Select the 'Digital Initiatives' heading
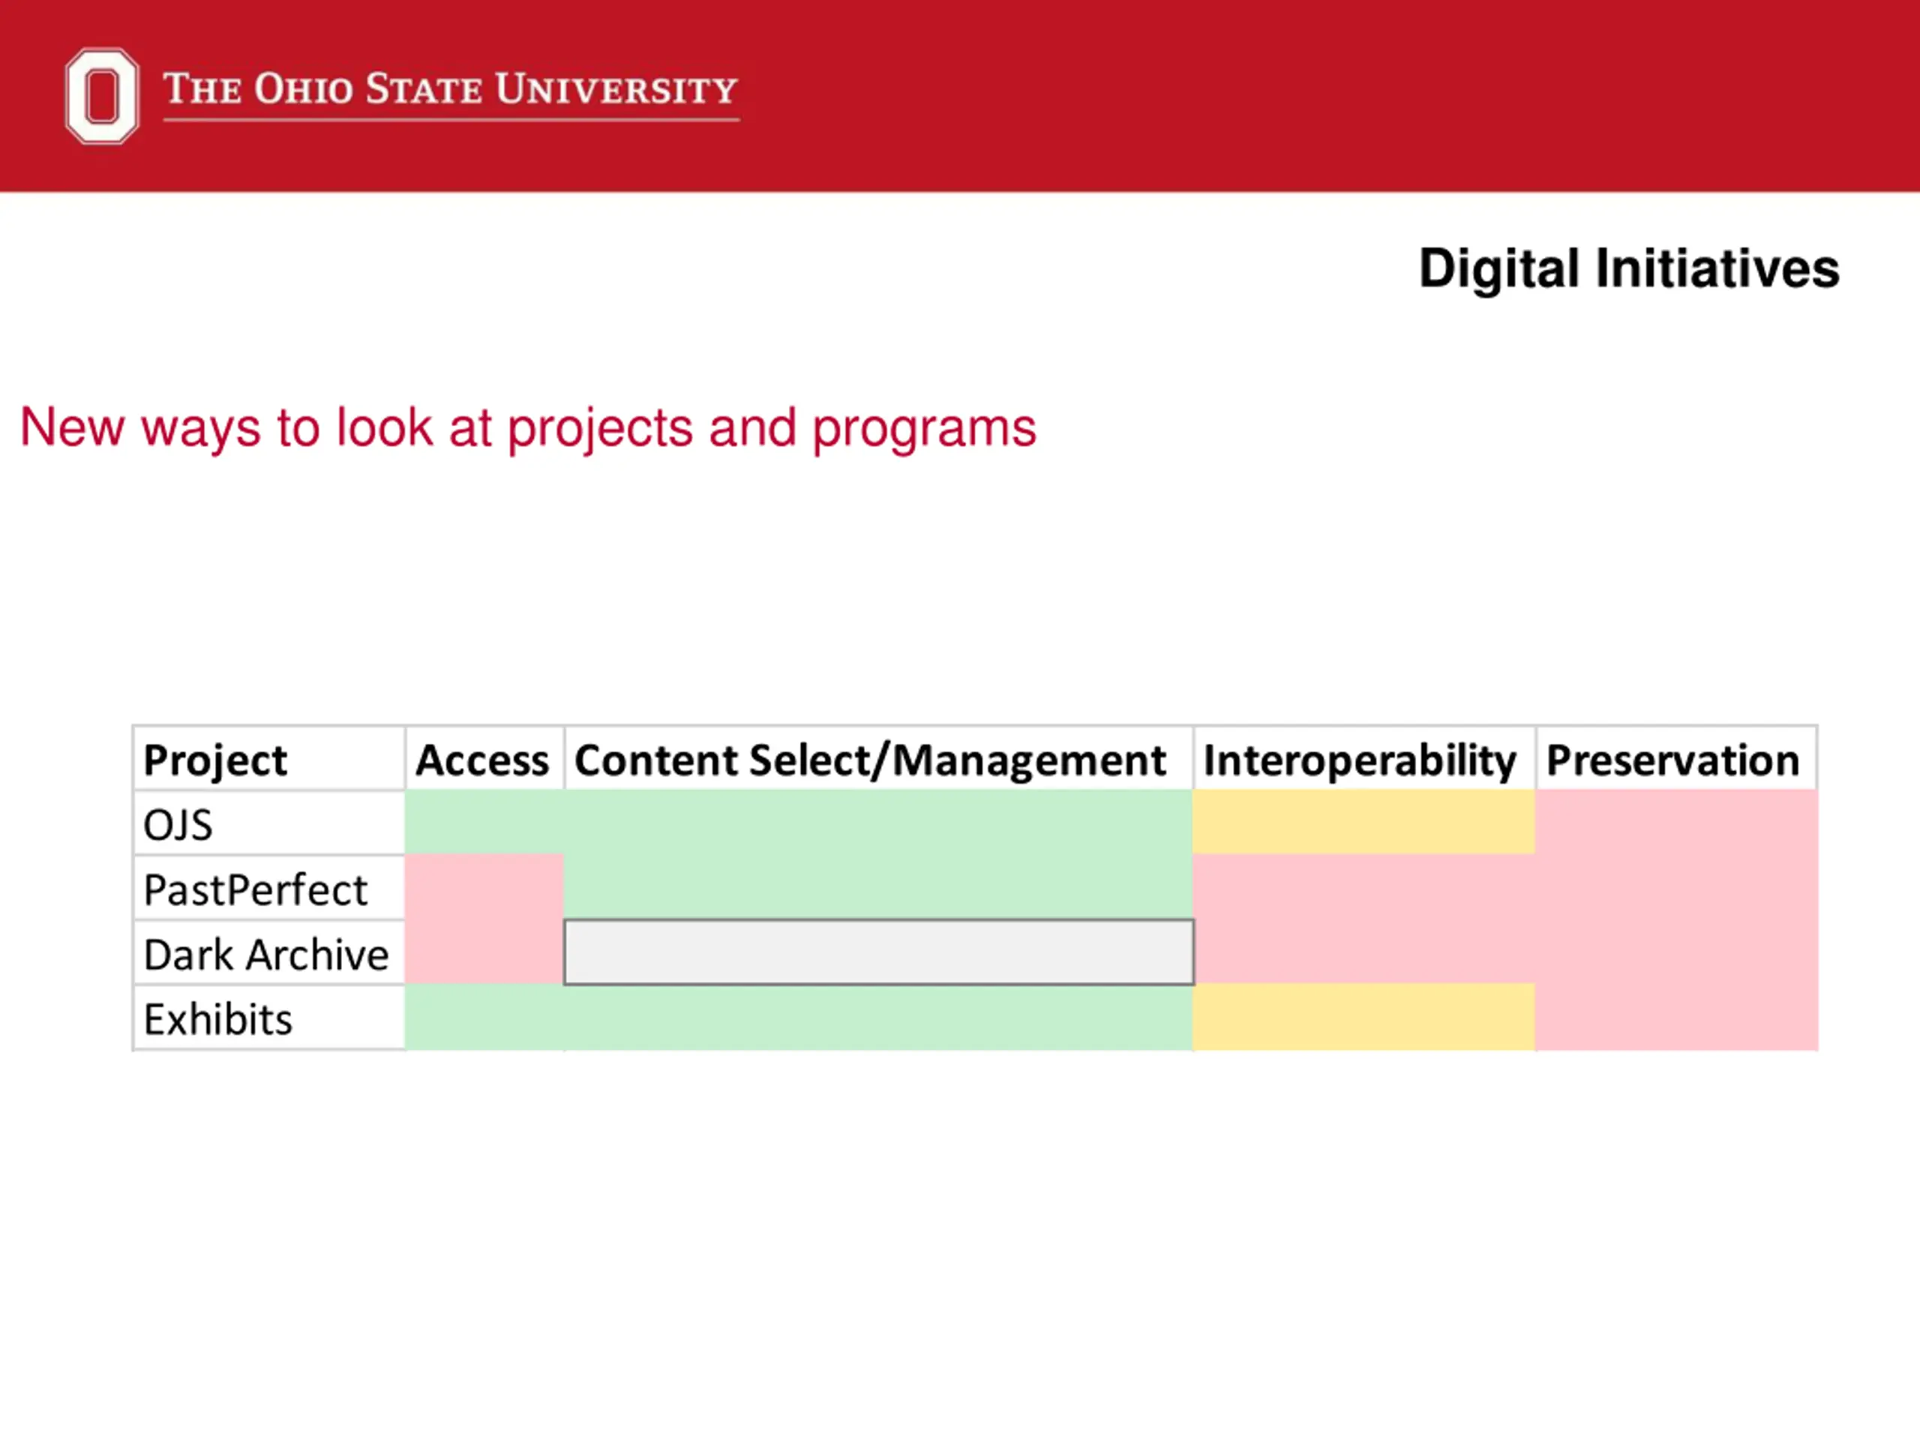 pyautogui.click(x=1628, y=268)
